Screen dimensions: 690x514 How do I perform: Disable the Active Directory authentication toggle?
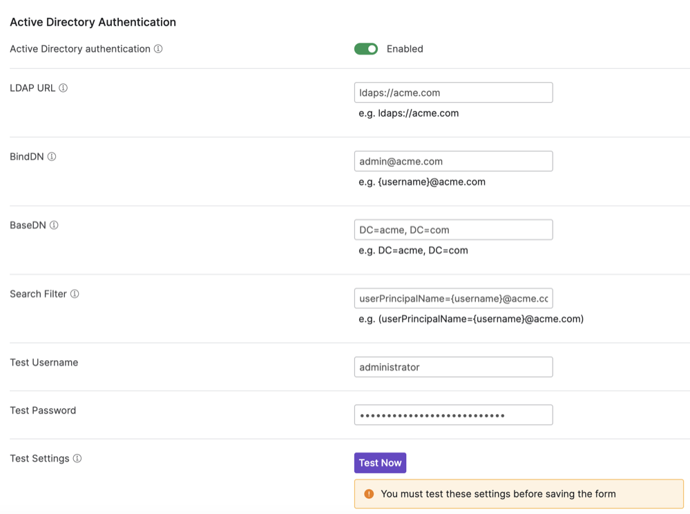pos(366,49)
